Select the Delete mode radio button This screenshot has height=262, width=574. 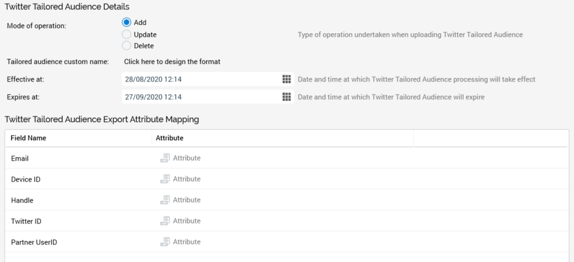pyautogui.click(x=126, y=46)
